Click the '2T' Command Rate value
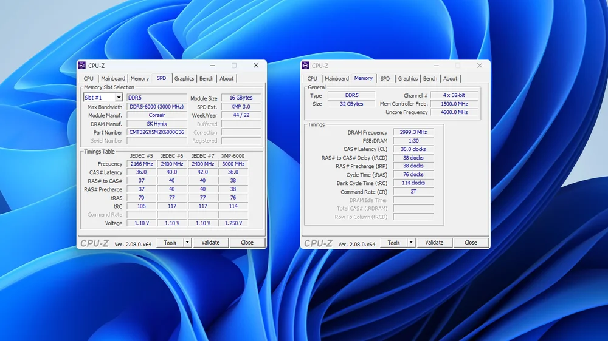This screenshot has width=608, height=341. 413,191
